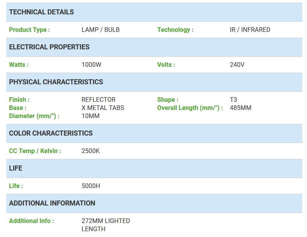
Task: Click the Product Type label
Action: tap(29, 30)
